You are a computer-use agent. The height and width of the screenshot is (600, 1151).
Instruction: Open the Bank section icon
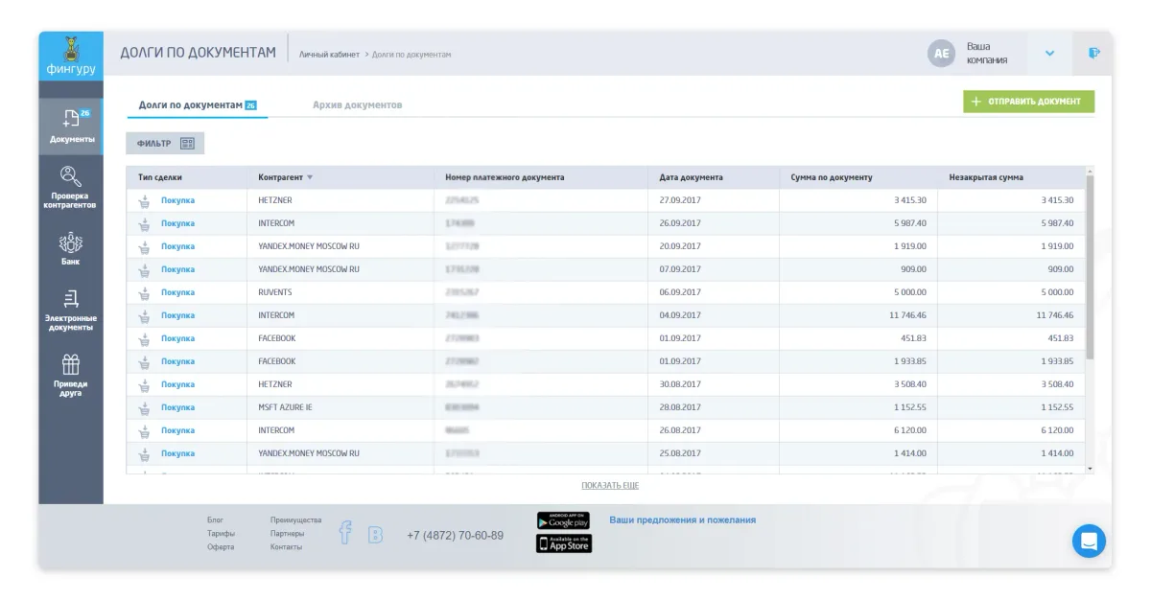(71, 242)
